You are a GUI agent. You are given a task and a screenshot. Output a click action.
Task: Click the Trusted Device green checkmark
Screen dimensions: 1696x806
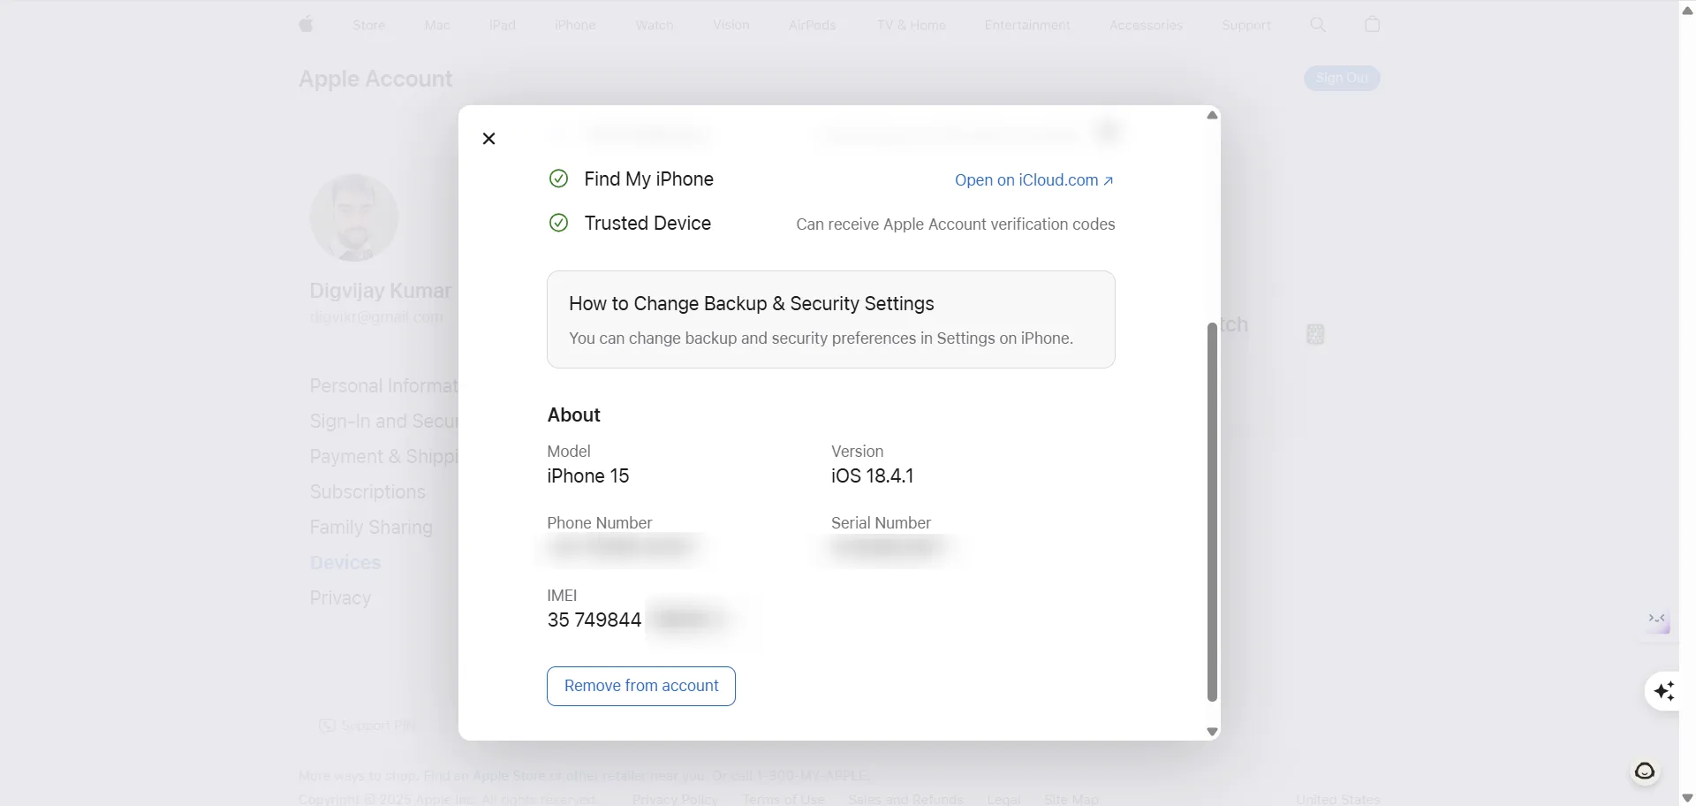coord(558,223)
